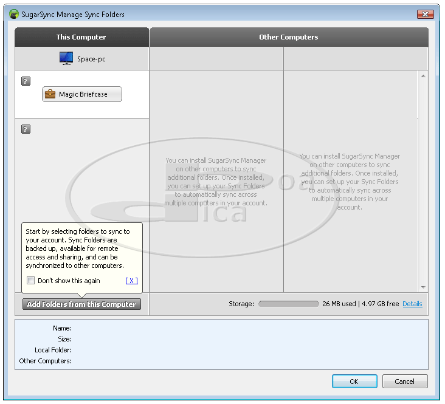Screen dimensions: 445x404
Task: Click the Space-pc computer name
Action: [91, 59]
